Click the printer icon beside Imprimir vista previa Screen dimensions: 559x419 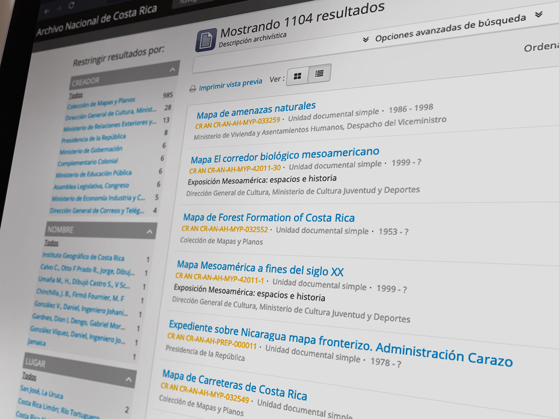point(193,89)
